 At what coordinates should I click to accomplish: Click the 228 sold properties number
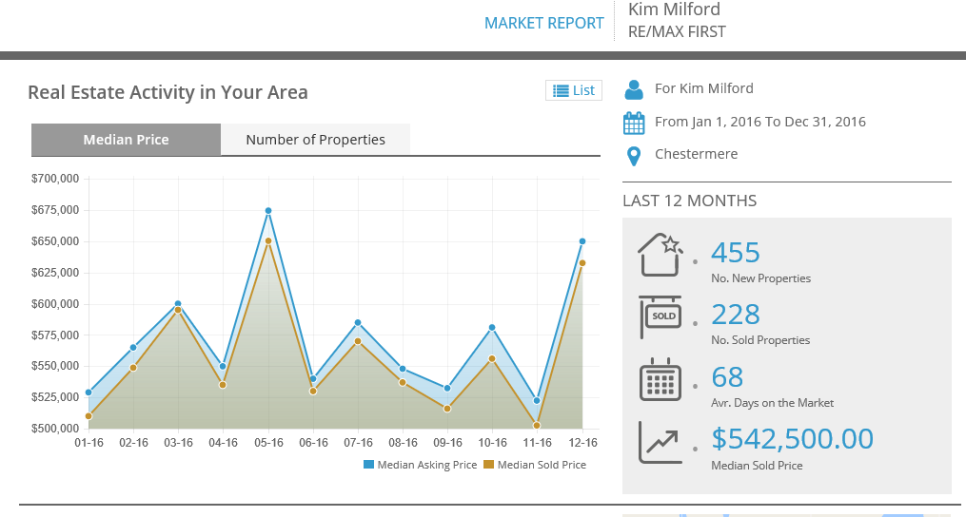pos(736,314)
